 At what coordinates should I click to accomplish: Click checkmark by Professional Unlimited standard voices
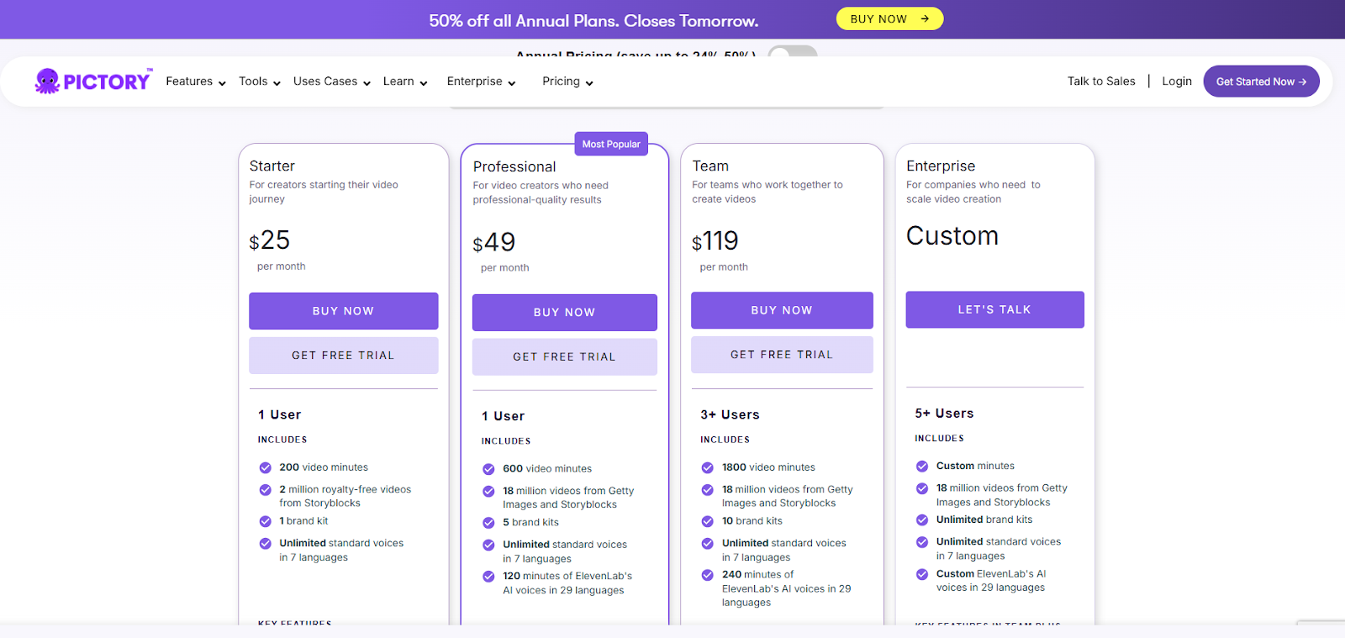coord(488,545)
